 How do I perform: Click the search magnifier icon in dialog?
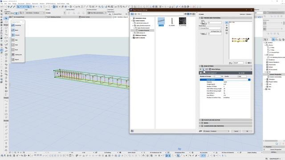139,14
